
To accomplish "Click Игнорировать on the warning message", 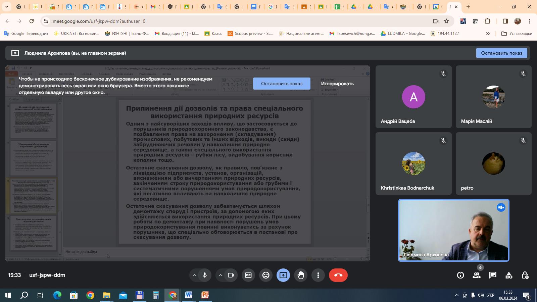I will (x=337, y=84).
